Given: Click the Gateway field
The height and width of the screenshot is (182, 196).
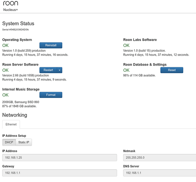Looking at the screenshot, I should click(x=60, y=173).
